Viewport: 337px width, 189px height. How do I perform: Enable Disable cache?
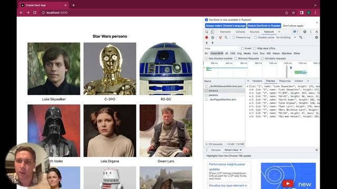point(255,37)
